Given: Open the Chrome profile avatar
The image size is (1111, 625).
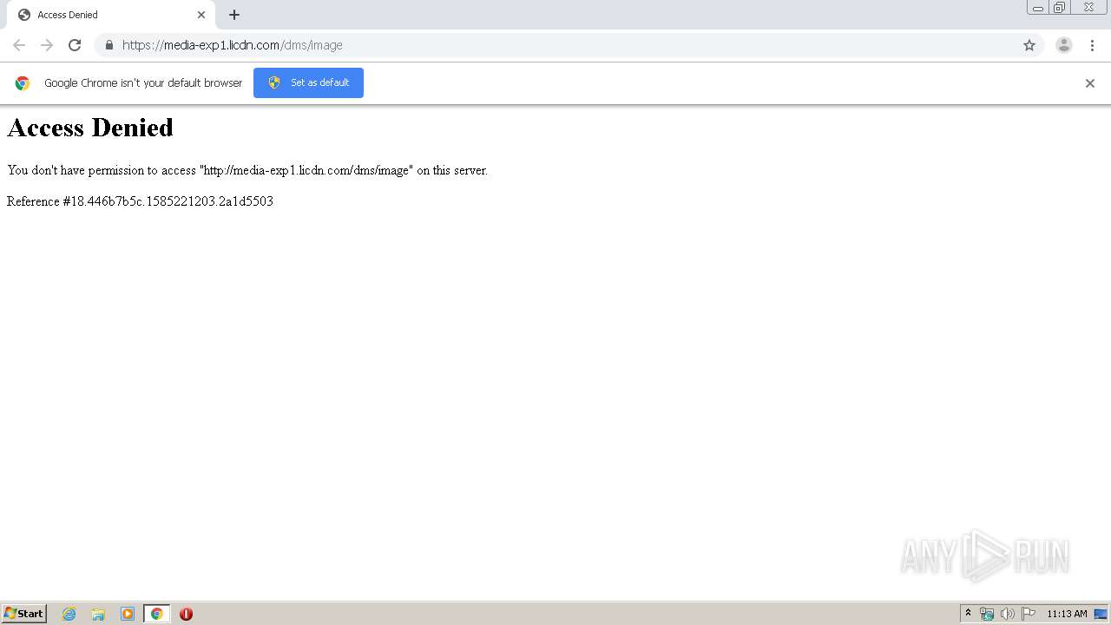Looking at the screenshot, I should pos(1064,45).
